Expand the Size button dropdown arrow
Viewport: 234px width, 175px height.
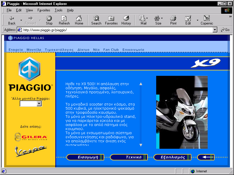tap(162, 18)
